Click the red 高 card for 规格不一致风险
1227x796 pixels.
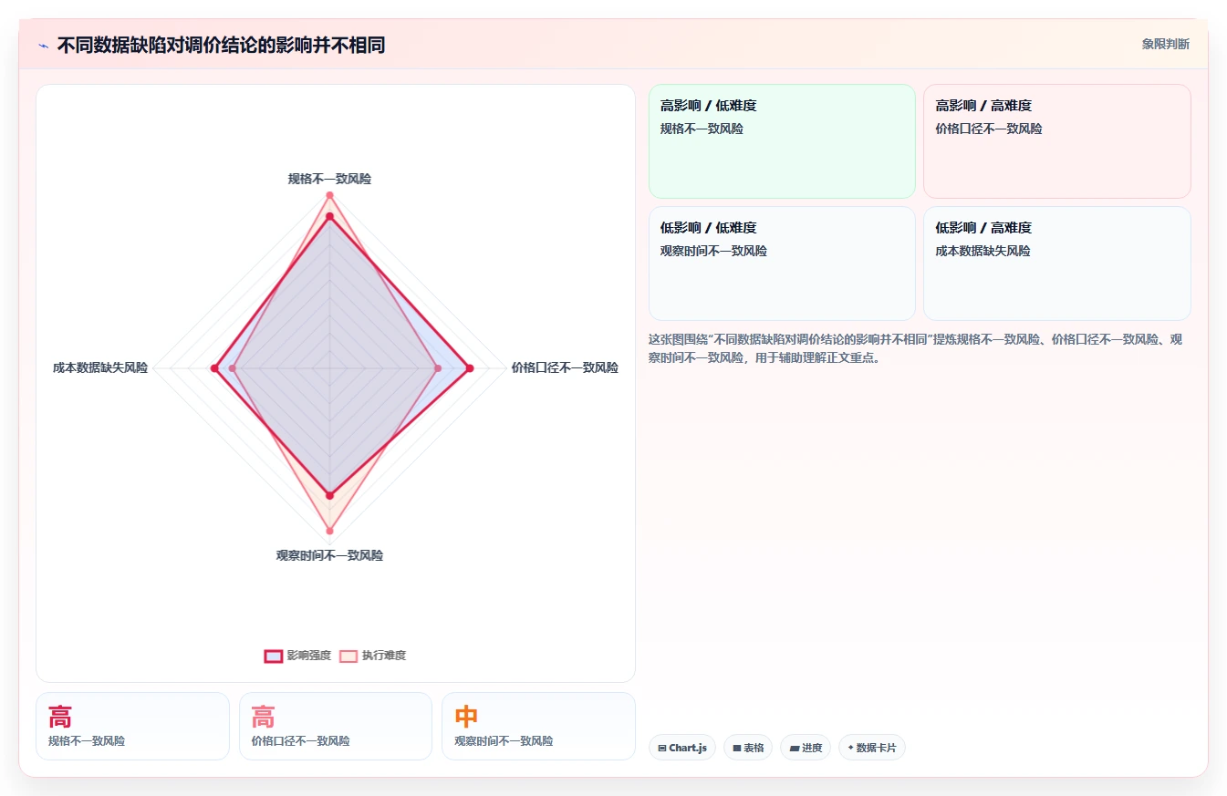(x=132, y=726)
